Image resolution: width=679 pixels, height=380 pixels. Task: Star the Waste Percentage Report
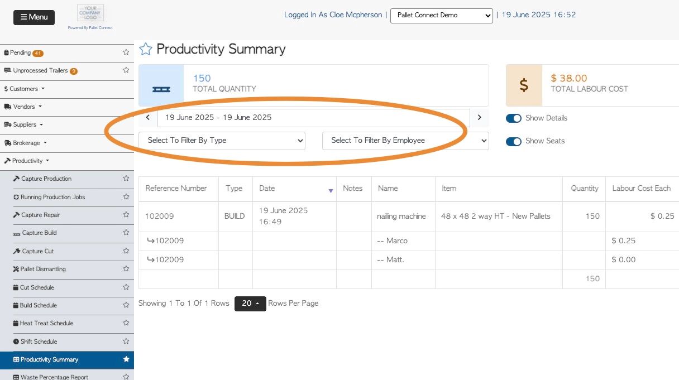126,377
